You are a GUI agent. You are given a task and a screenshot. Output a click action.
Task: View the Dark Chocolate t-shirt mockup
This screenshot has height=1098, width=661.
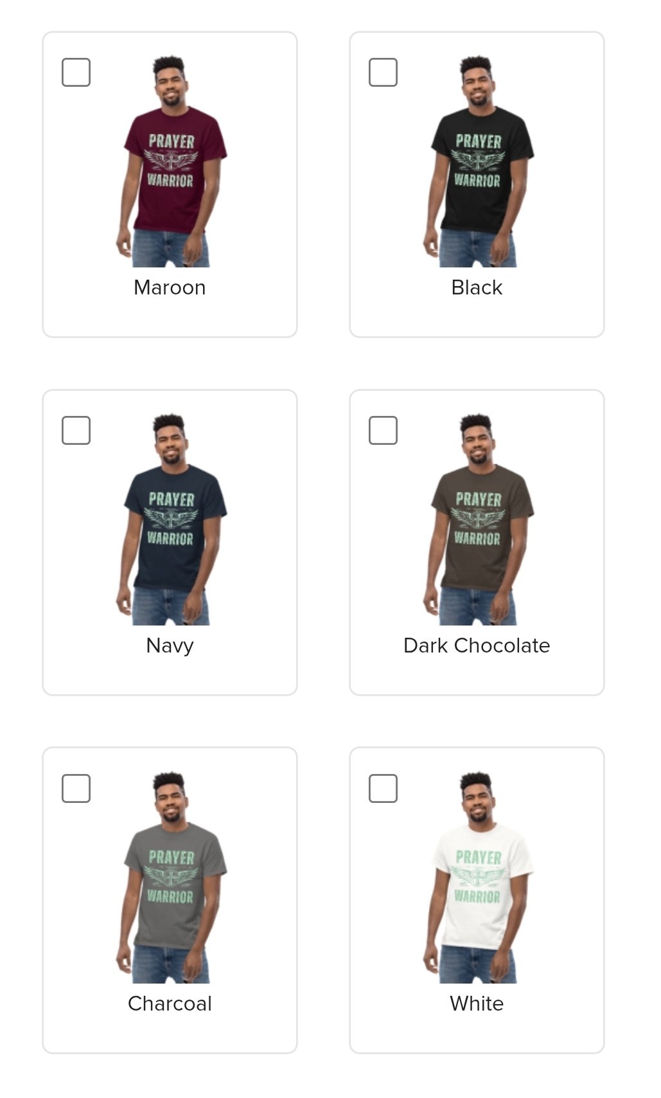[478, 519]
